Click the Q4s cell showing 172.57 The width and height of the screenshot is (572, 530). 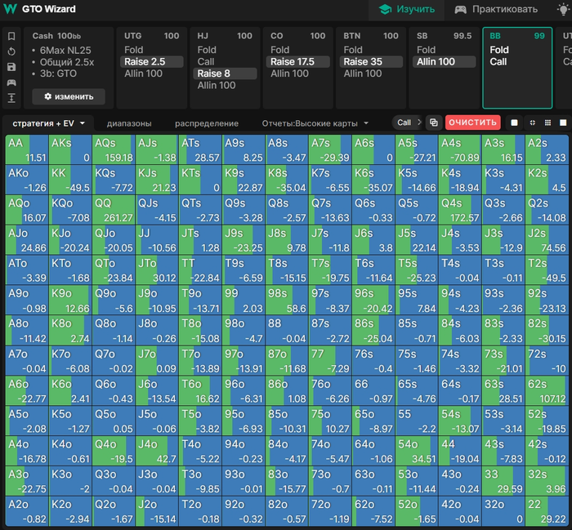click(459, 210)
